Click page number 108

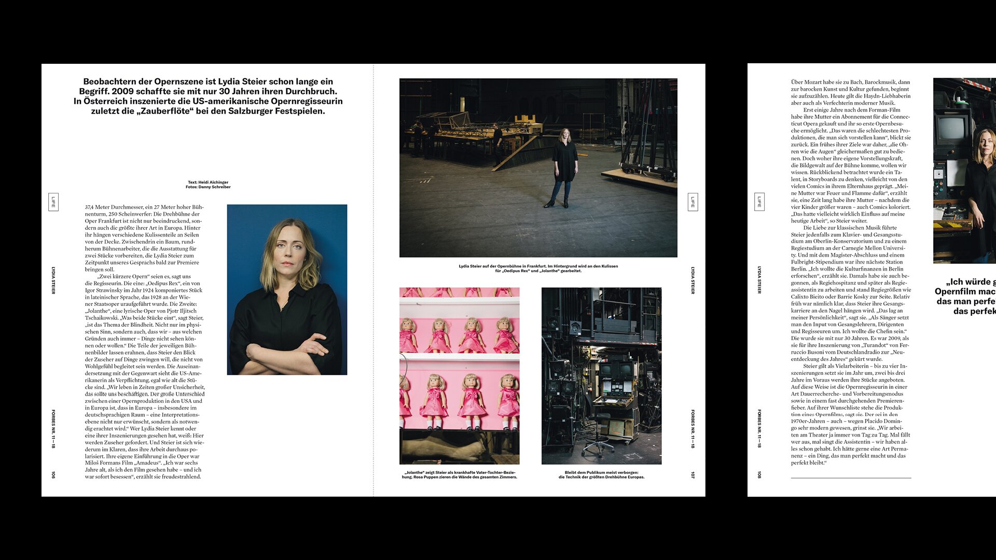point(759,475)
